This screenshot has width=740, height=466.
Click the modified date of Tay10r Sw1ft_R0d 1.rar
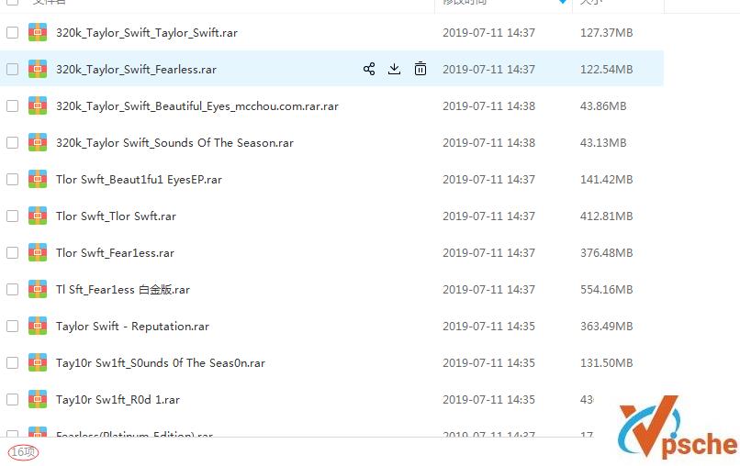tap(488, 400)
